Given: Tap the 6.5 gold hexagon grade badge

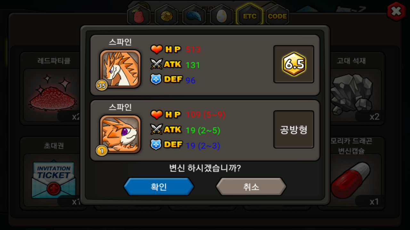Looking at the screenshot, I should click(x=294, y=64).
